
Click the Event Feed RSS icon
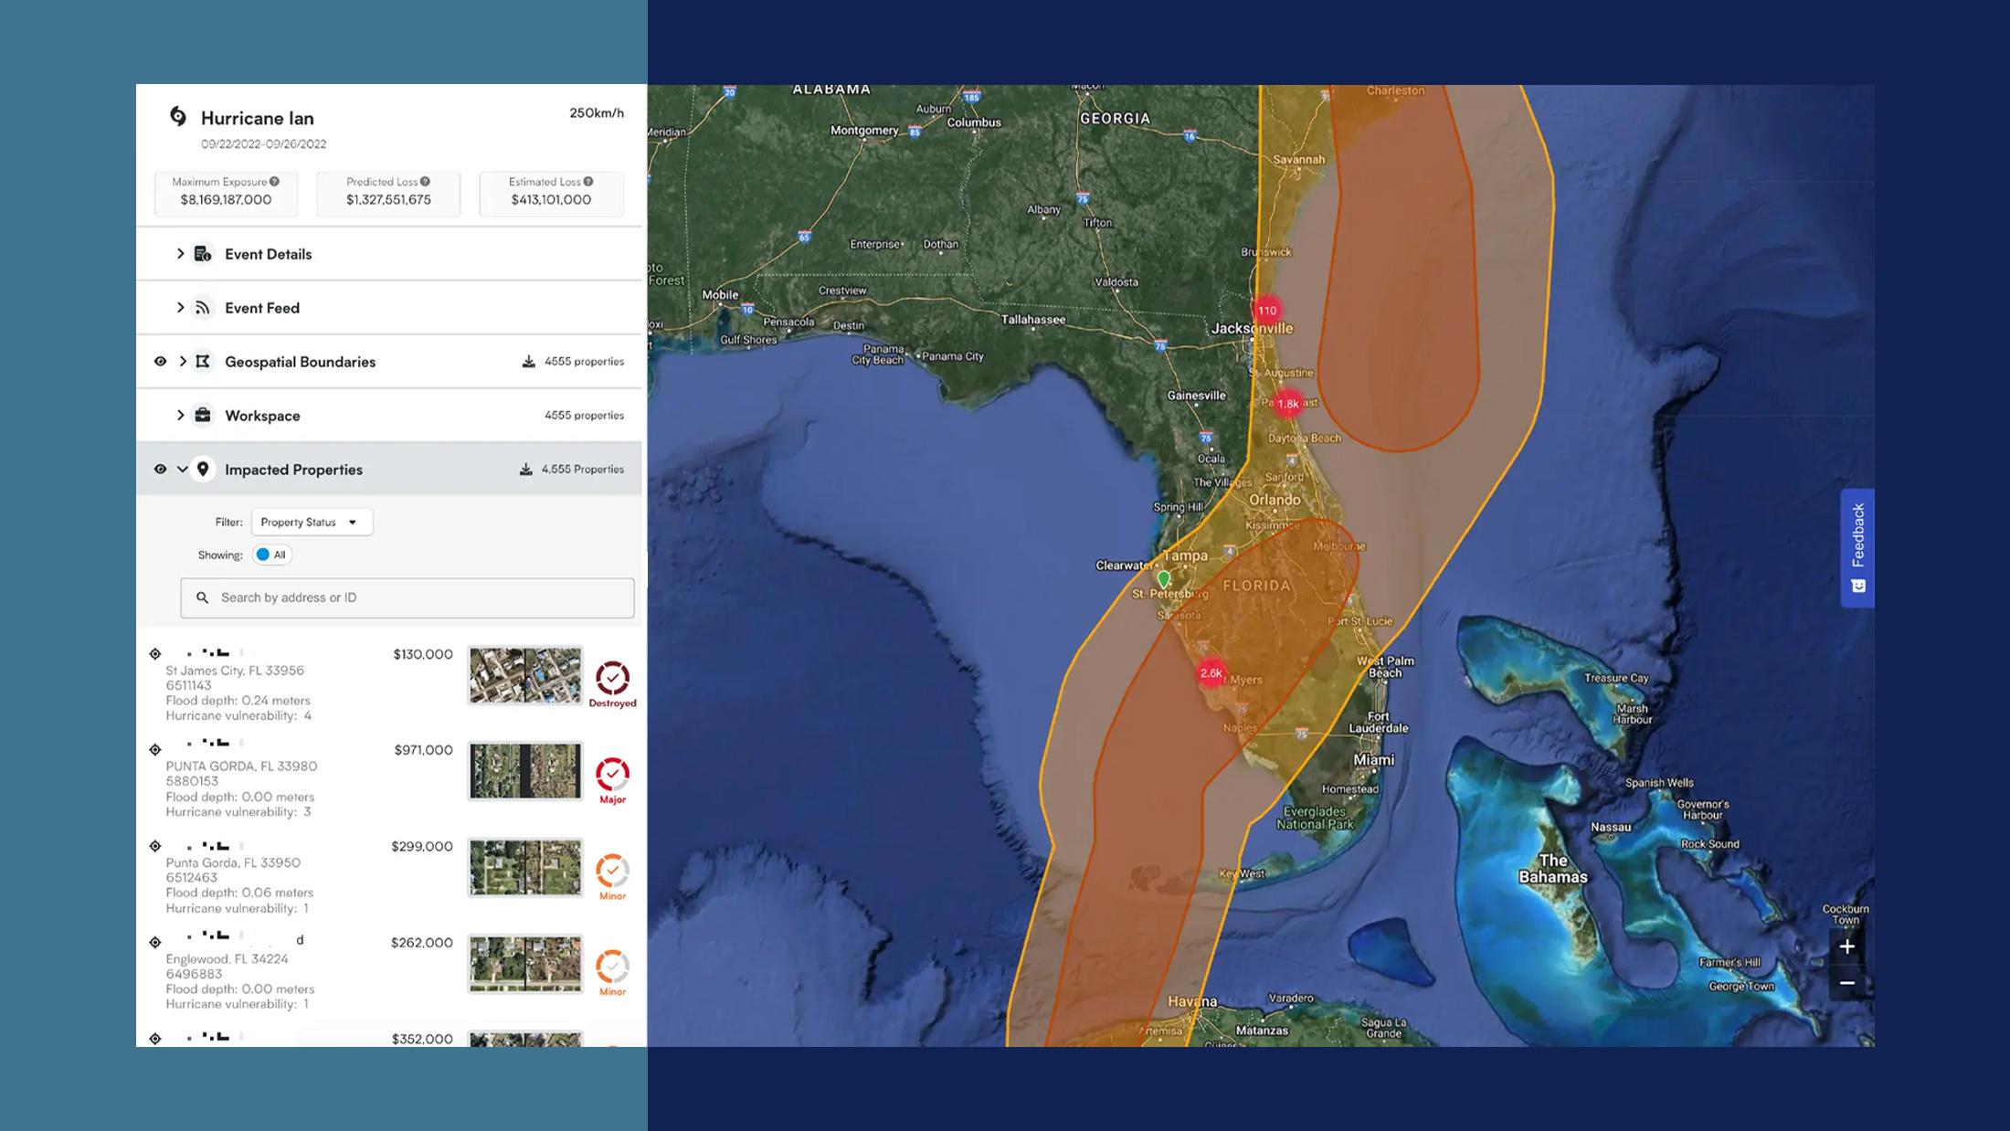pos(203,308)
